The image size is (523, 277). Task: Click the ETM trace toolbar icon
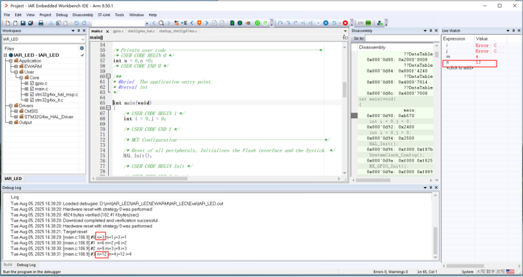coord(361,23)
